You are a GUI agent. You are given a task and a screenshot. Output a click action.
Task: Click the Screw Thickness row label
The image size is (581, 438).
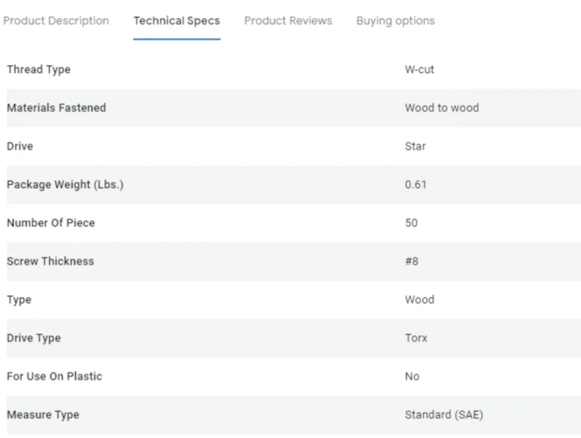tap(50, 261)
